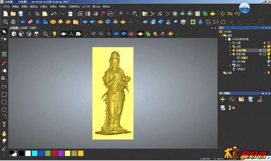Open the 刀具路径 menu
Image resolution: width=271 pixels, height=161 pixels.
tap(74, 6)
